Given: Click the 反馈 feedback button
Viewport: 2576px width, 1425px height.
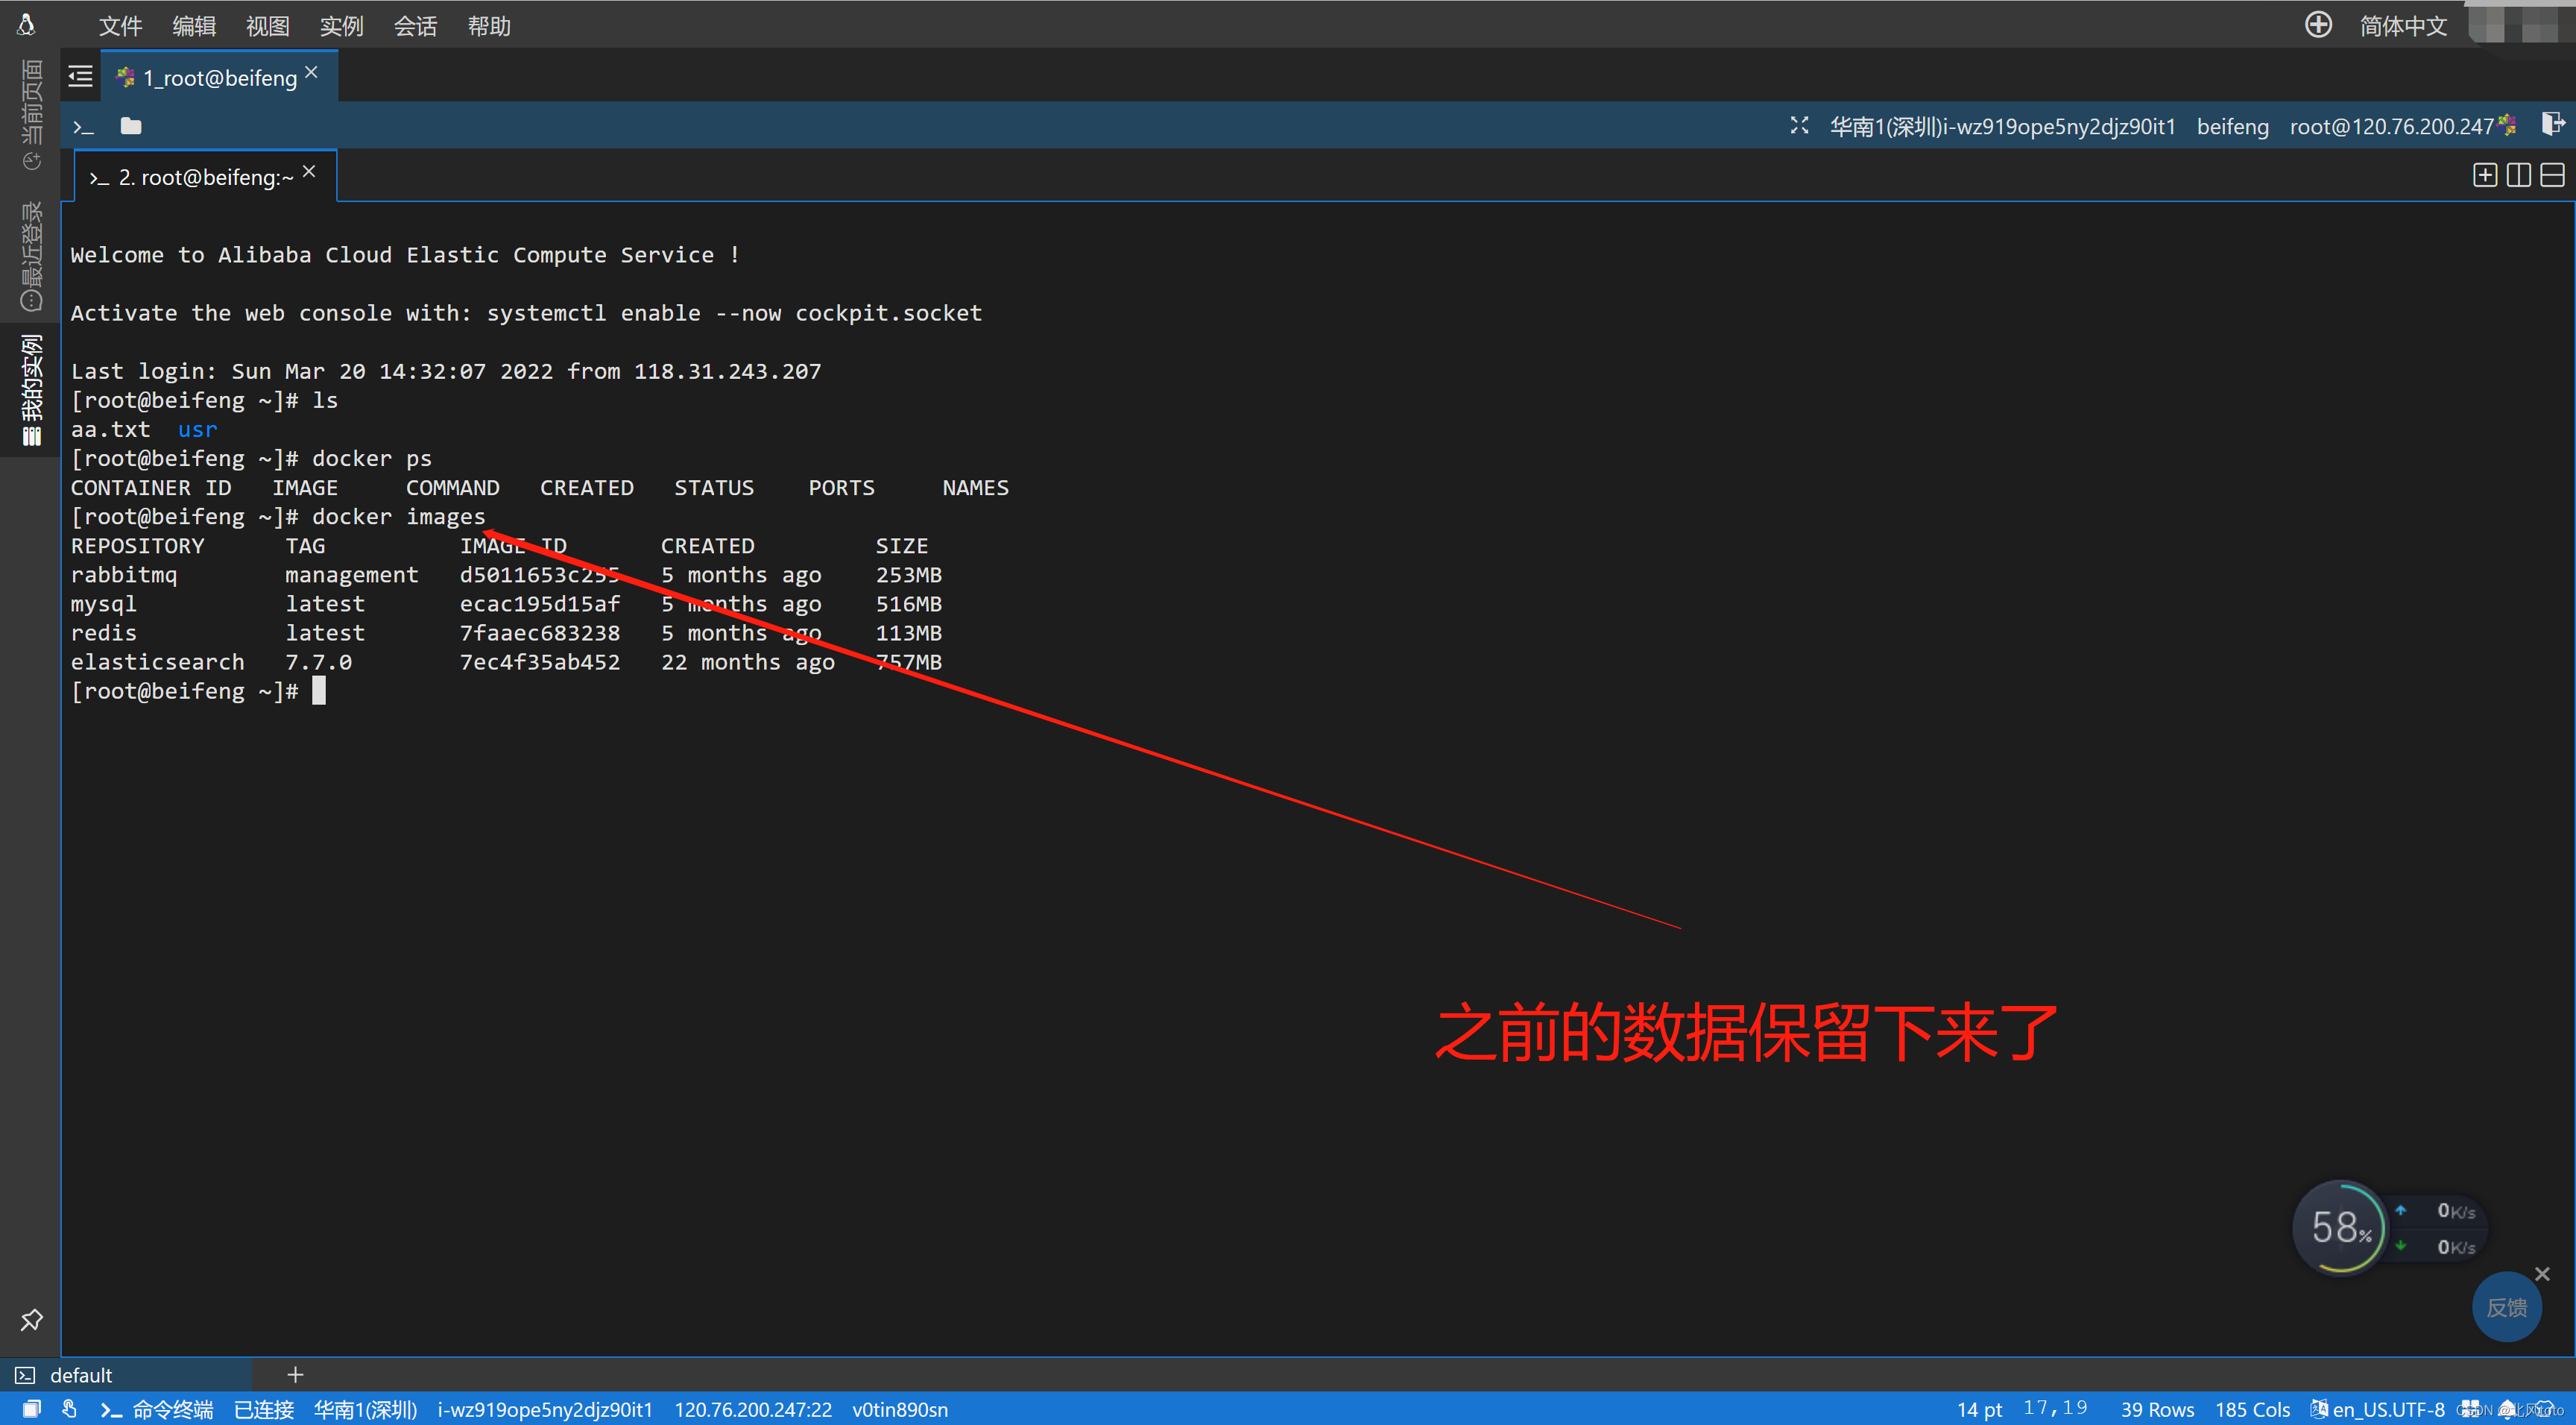Looking at the screenshot, I should point(2506,1307).
